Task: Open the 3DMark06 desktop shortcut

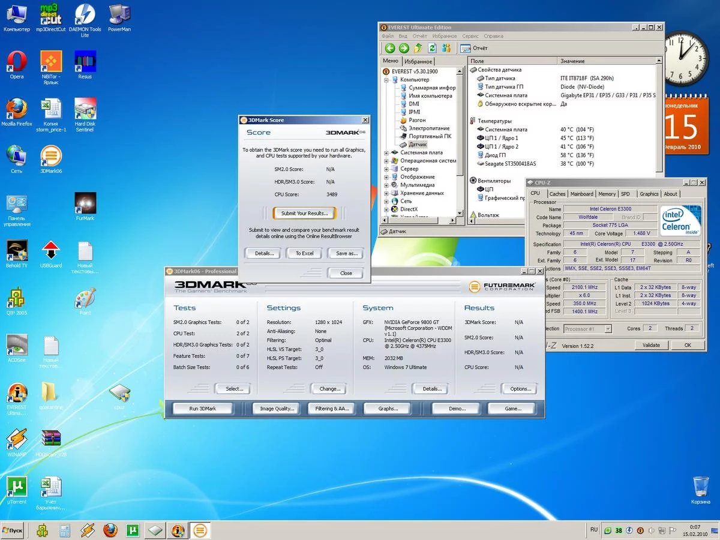Action: point(51,160)
